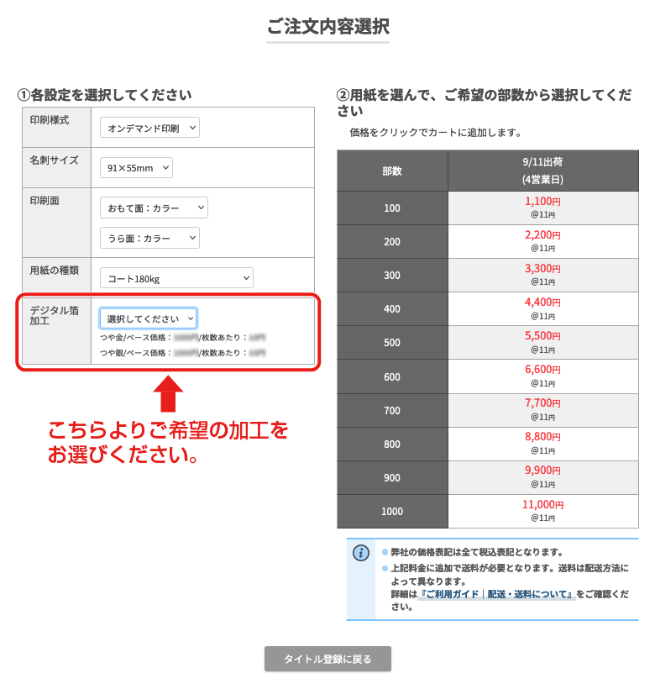Screen dimensions: 655x689
Task: Expand the おもて面：カラー dropdown
Action: click(154, 208)
